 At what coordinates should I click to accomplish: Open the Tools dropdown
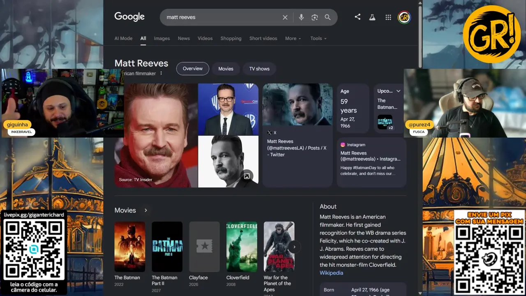(318, 38)
